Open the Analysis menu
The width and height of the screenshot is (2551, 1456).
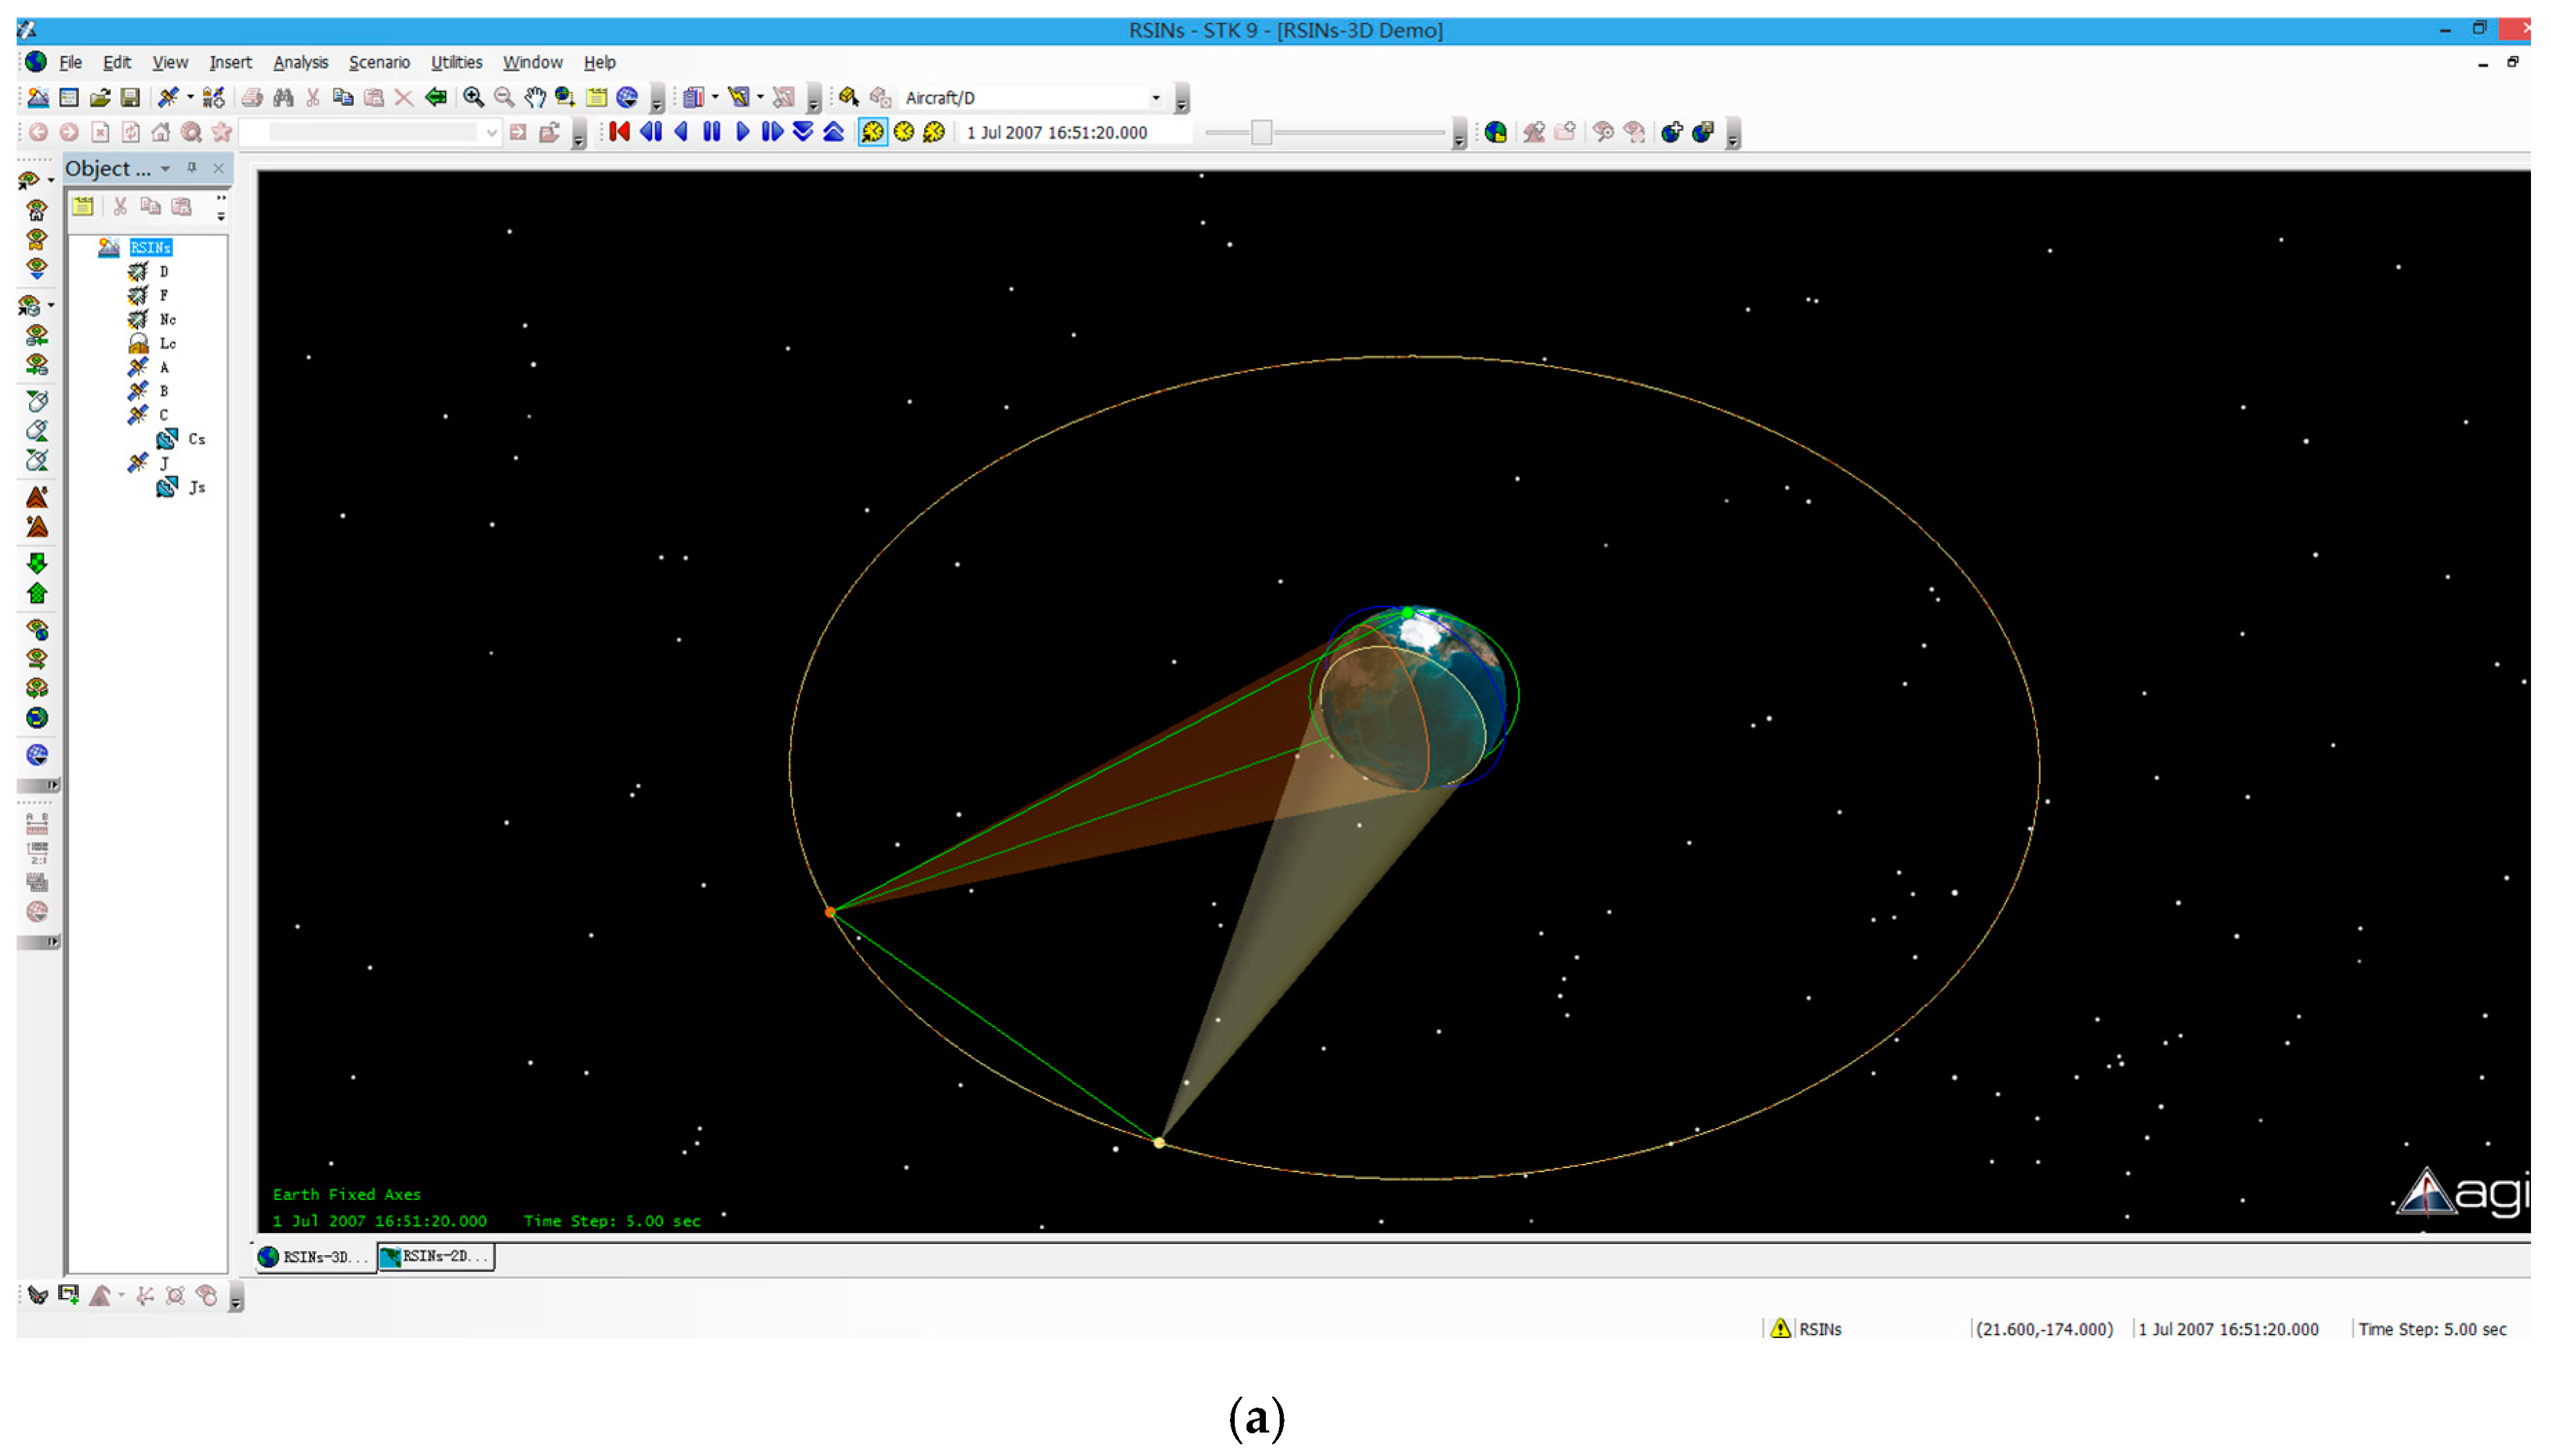(300, 62)
